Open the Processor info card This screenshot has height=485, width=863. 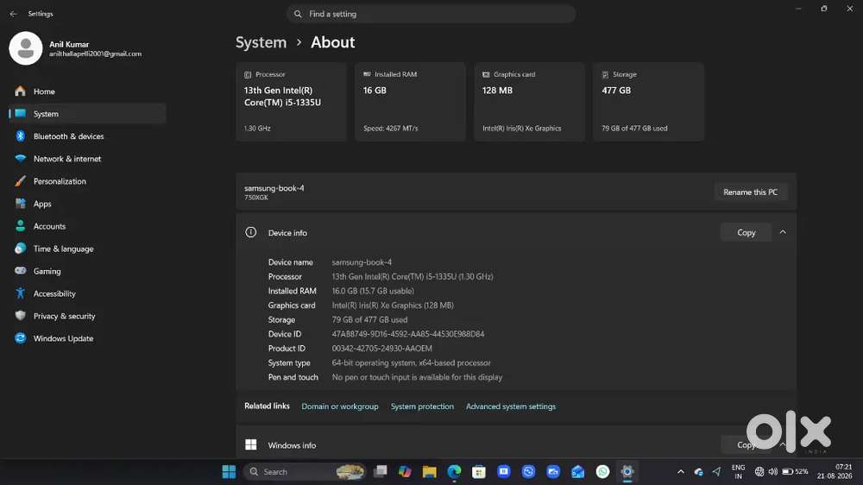tap(291, 102)
